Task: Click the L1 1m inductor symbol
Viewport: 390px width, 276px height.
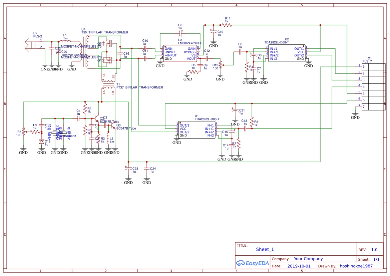Action: [65, 41]
